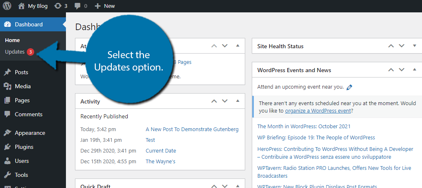
Task: Open 'The Month in WordPress: October 2021'
Action: 304,126
